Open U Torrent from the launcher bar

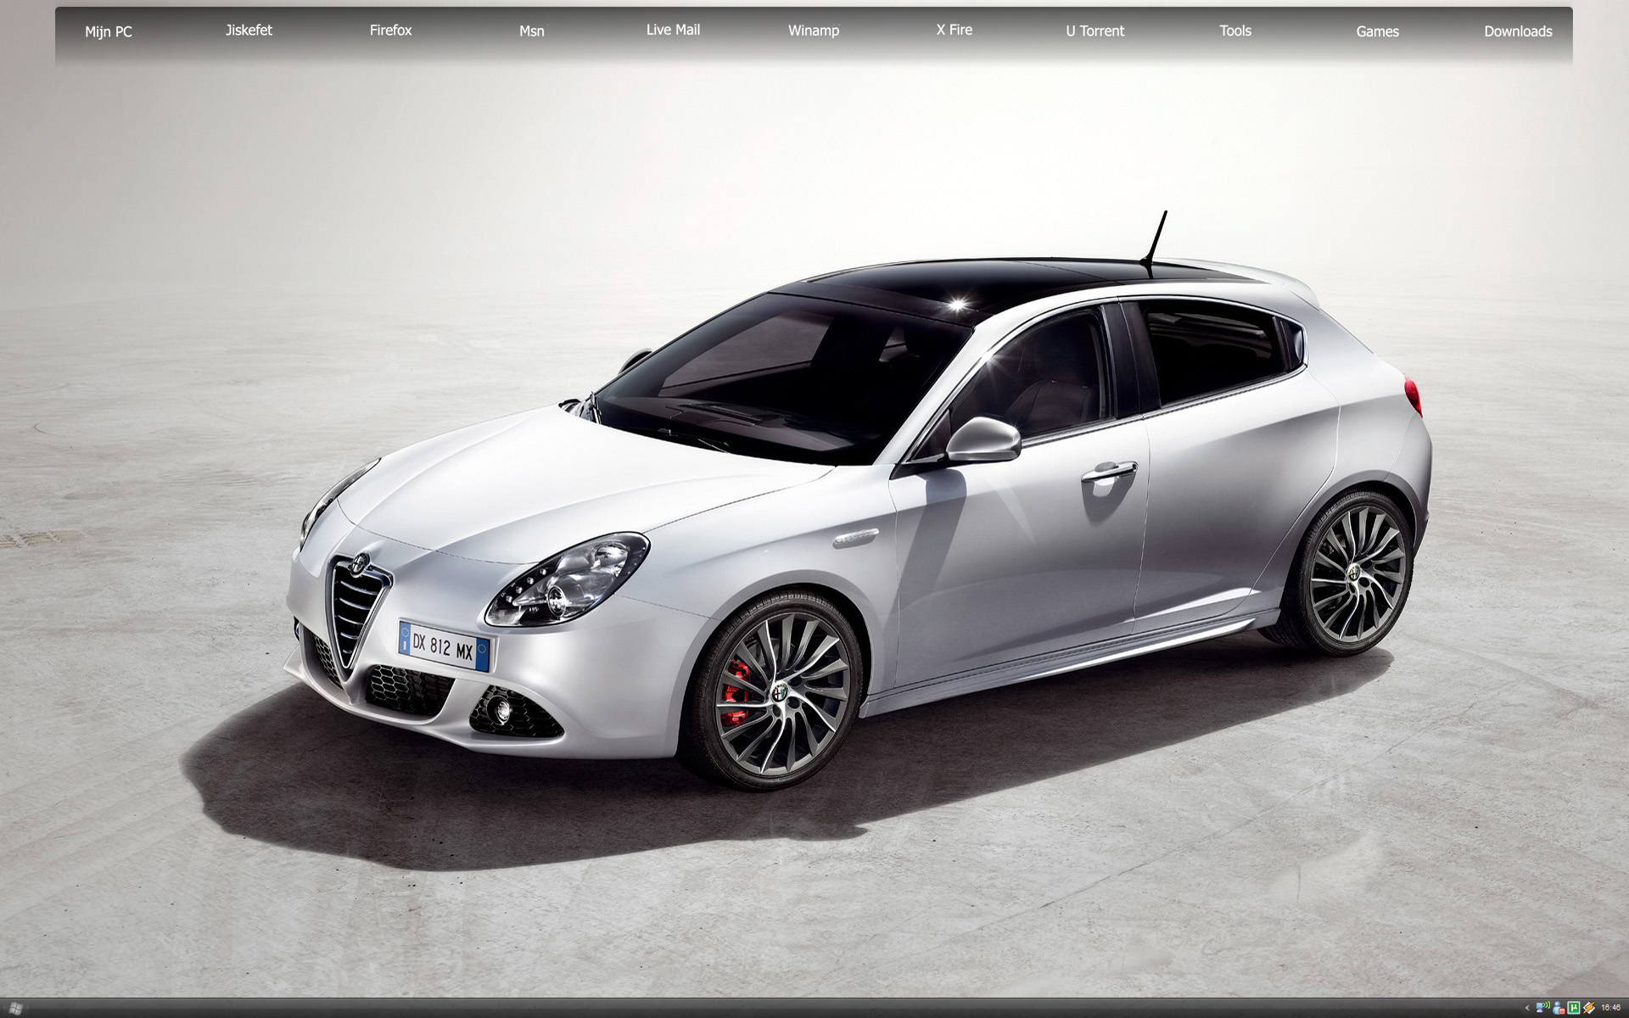click(x=1094, y=31)
